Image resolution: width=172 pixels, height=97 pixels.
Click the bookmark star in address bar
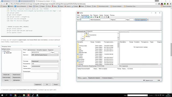click(x=156, y=4)
